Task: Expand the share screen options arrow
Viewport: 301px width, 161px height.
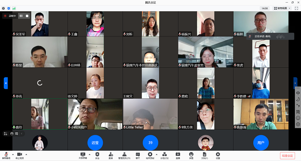Action: [x=89, y=154]
